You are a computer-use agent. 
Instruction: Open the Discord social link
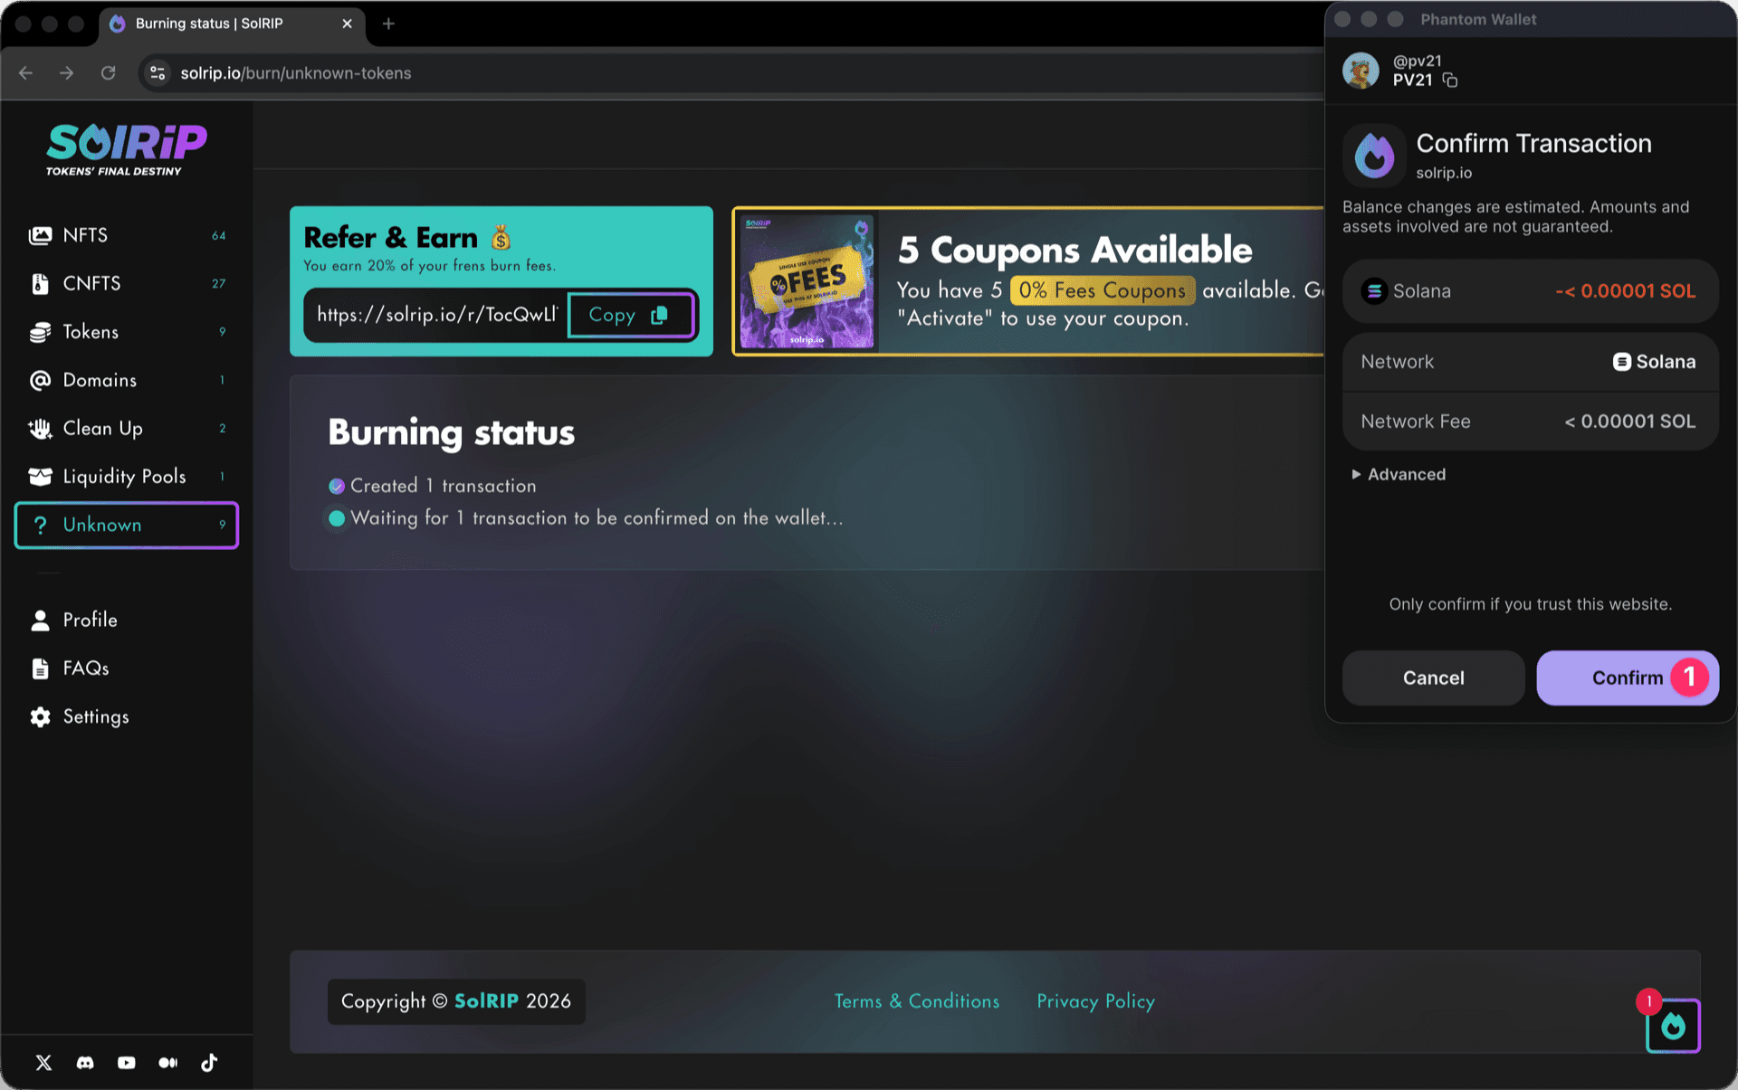(x=85, y=1063)
